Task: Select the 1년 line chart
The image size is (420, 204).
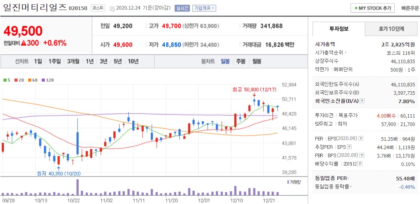Action: pyautogui.click(x=90, y=61)
